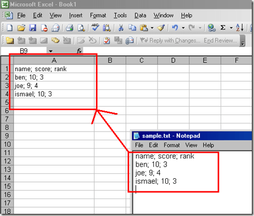This screenshot has width=254, height=216.
Task: Click the Send to Mail Recipient icon
Action: 130,41
